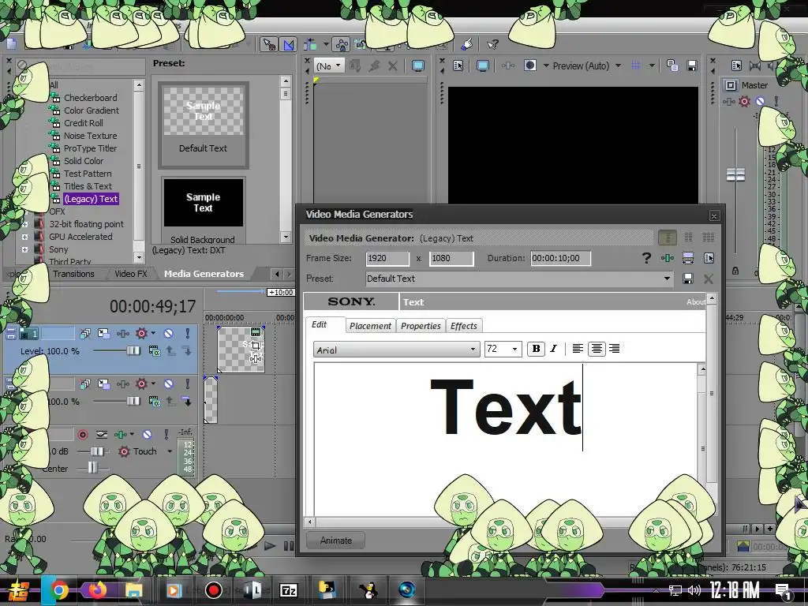Select Noise Texture generator

click(90, 136)
